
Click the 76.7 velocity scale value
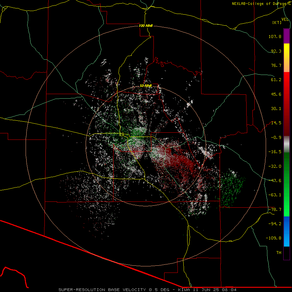[x=276, y=65]
